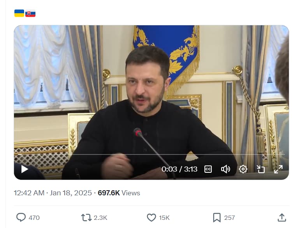Repost this tweet using the retweet icon
292x228 pixels.
click(86, 217)
